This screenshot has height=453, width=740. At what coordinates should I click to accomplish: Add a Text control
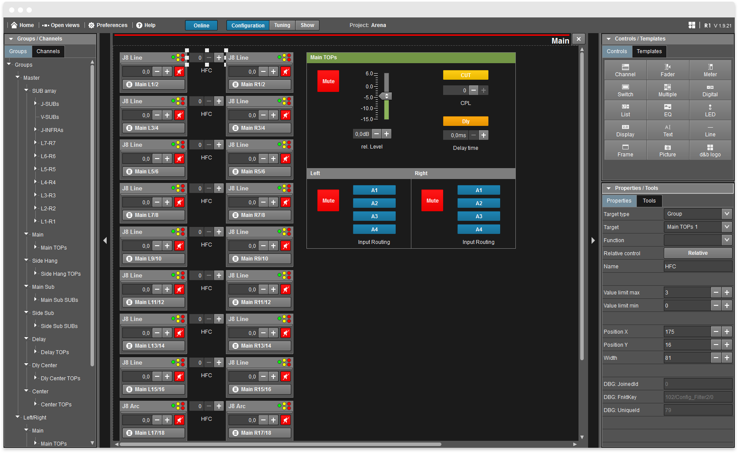(x=667, y=130)
